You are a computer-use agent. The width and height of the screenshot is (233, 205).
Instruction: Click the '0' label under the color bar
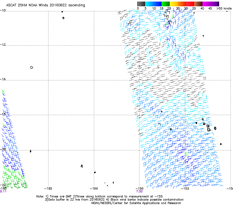pos(138,9)
